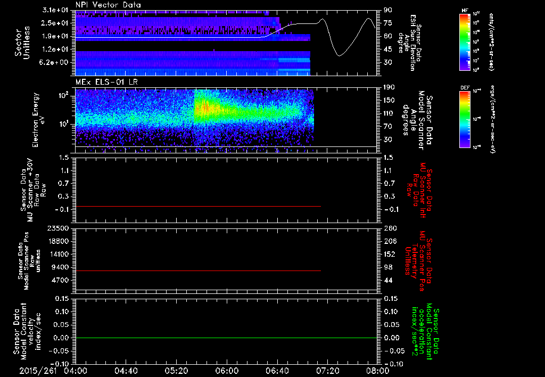Screen dimensions: 545x377
Task: Click the 98 telemetry tick label
Action: click(x=388, y=267)
